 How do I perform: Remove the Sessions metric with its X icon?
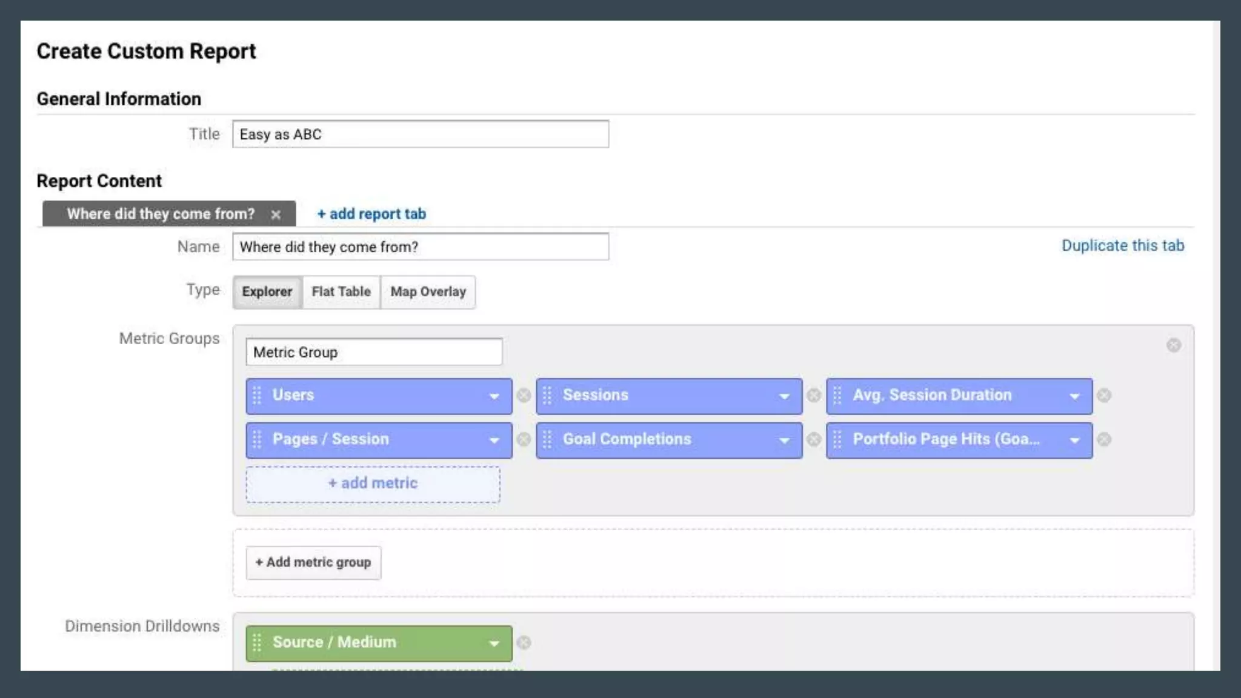click(x=814, y=396)
